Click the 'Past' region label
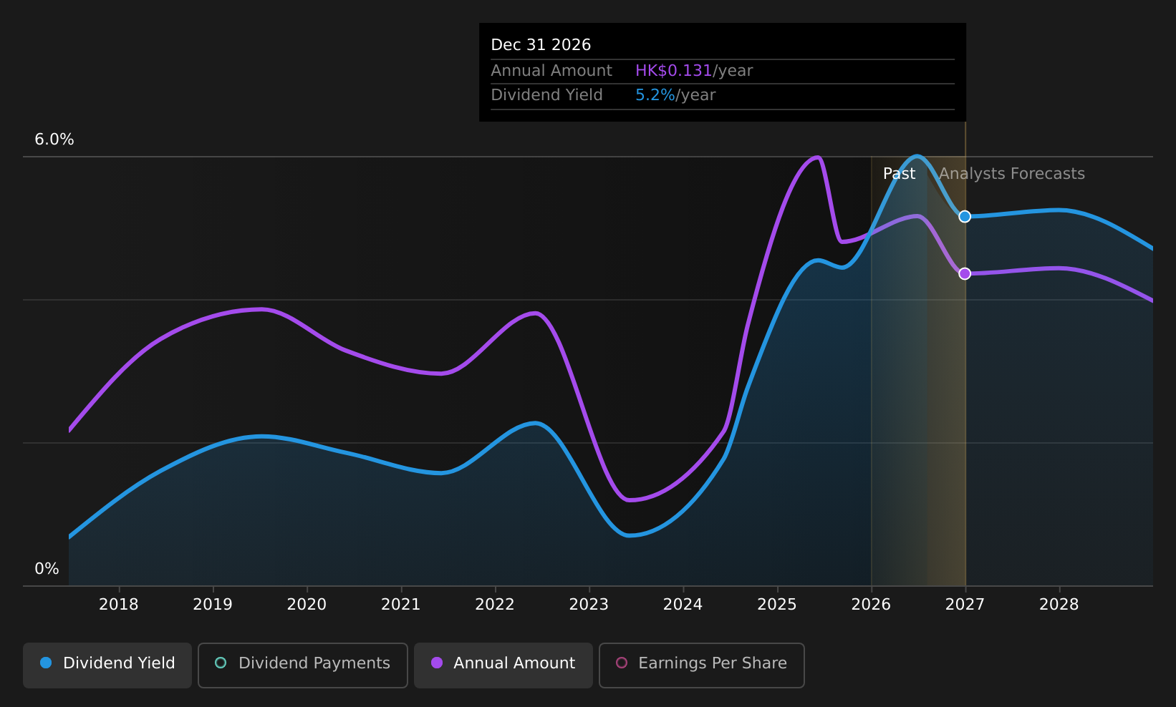 click(899, 174)
